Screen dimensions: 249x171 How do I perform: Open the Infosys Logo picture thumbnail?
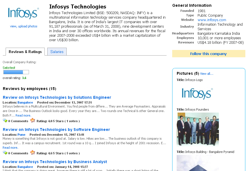[197, 94]
